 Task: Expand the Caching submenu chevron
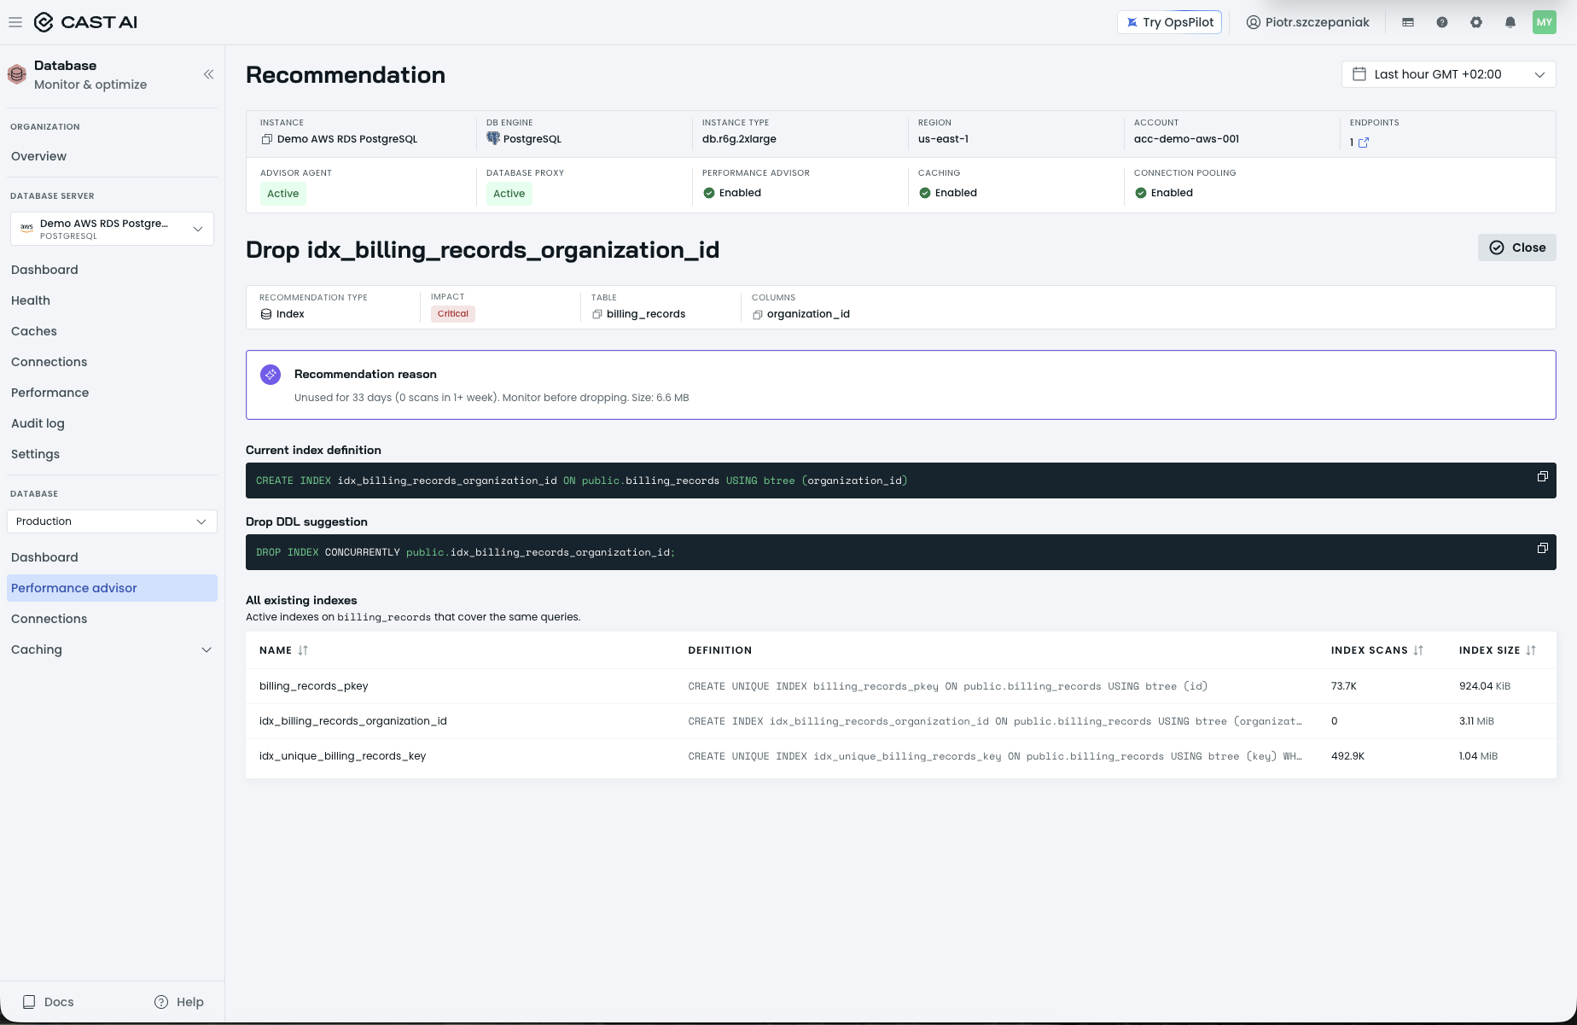tap(206, 649)
